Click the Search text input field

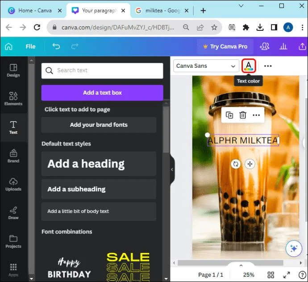(102, 70)
